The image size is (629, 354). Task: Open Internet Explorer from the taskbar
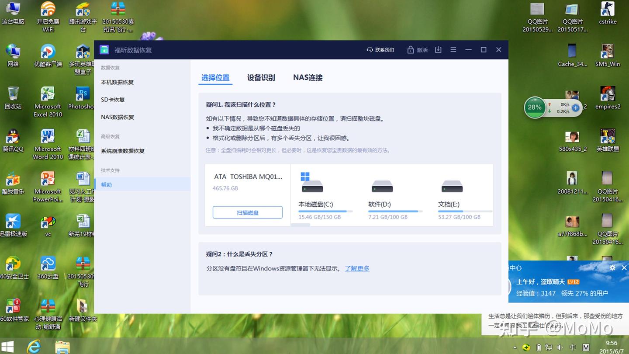34,347
